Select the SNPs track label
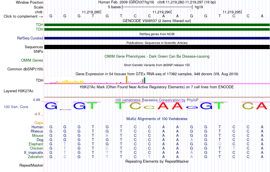 (x=38, y=51)
